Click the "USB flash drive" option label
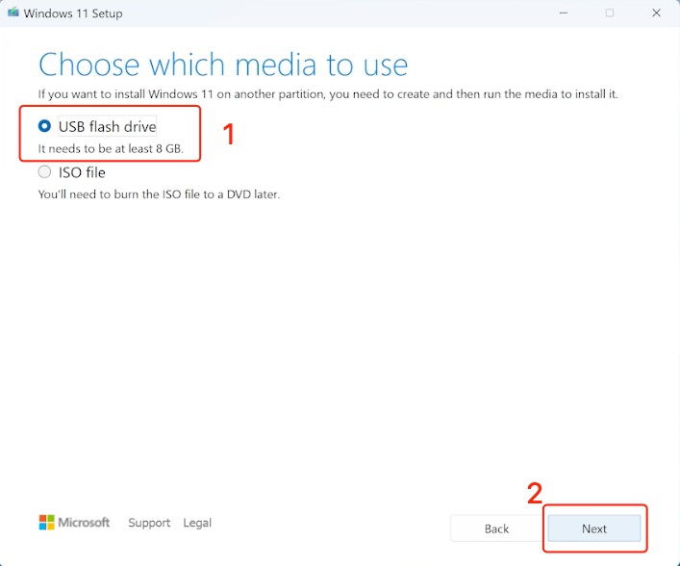This screenshot has height=566, width=680. pyautogui.click(x=107, y=126)
